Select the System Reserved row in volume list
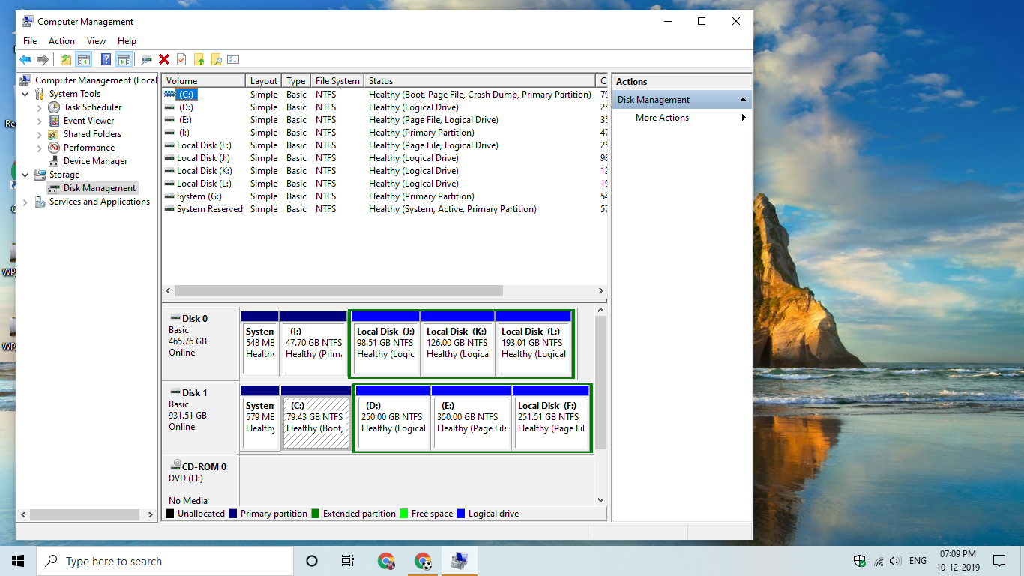 (384, 209)
